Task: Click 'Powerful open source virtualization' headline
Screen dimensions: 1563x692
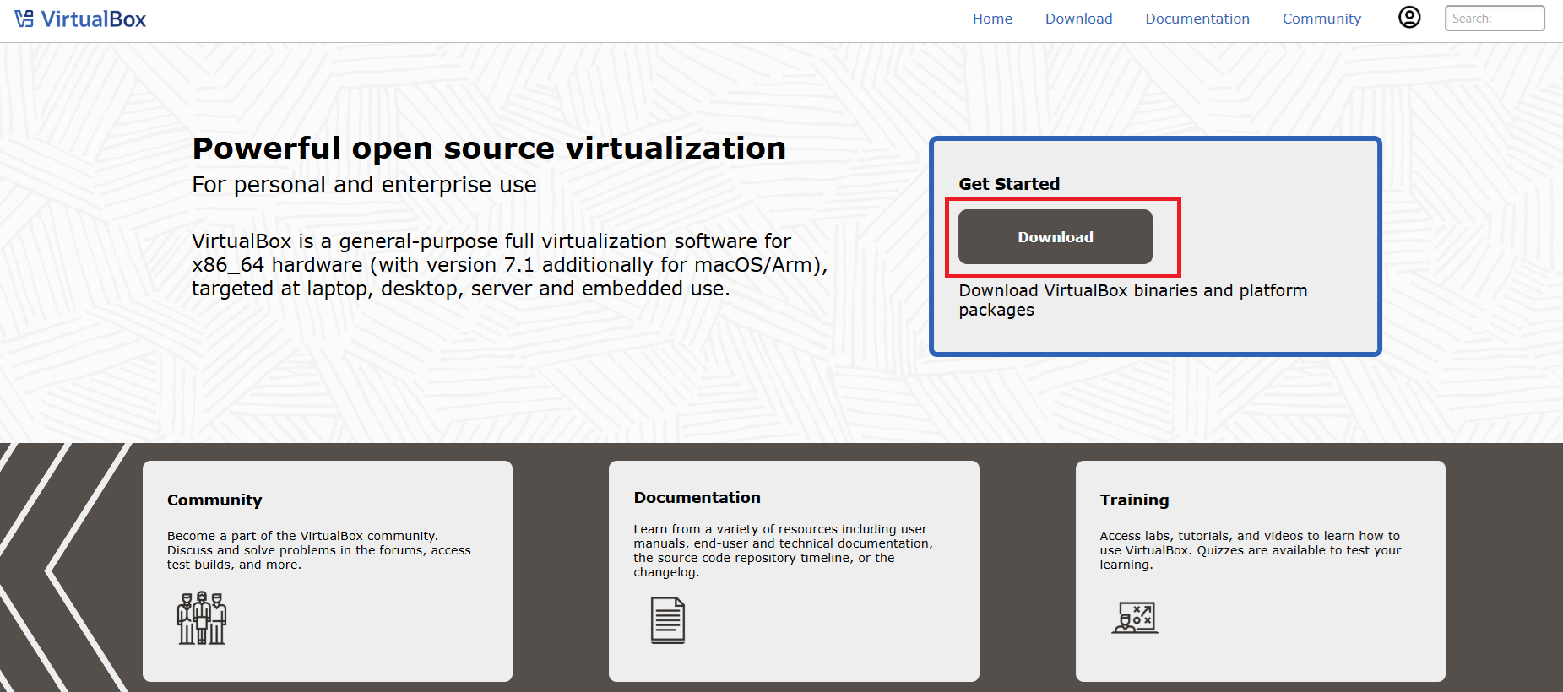Action: coord(489,149)
